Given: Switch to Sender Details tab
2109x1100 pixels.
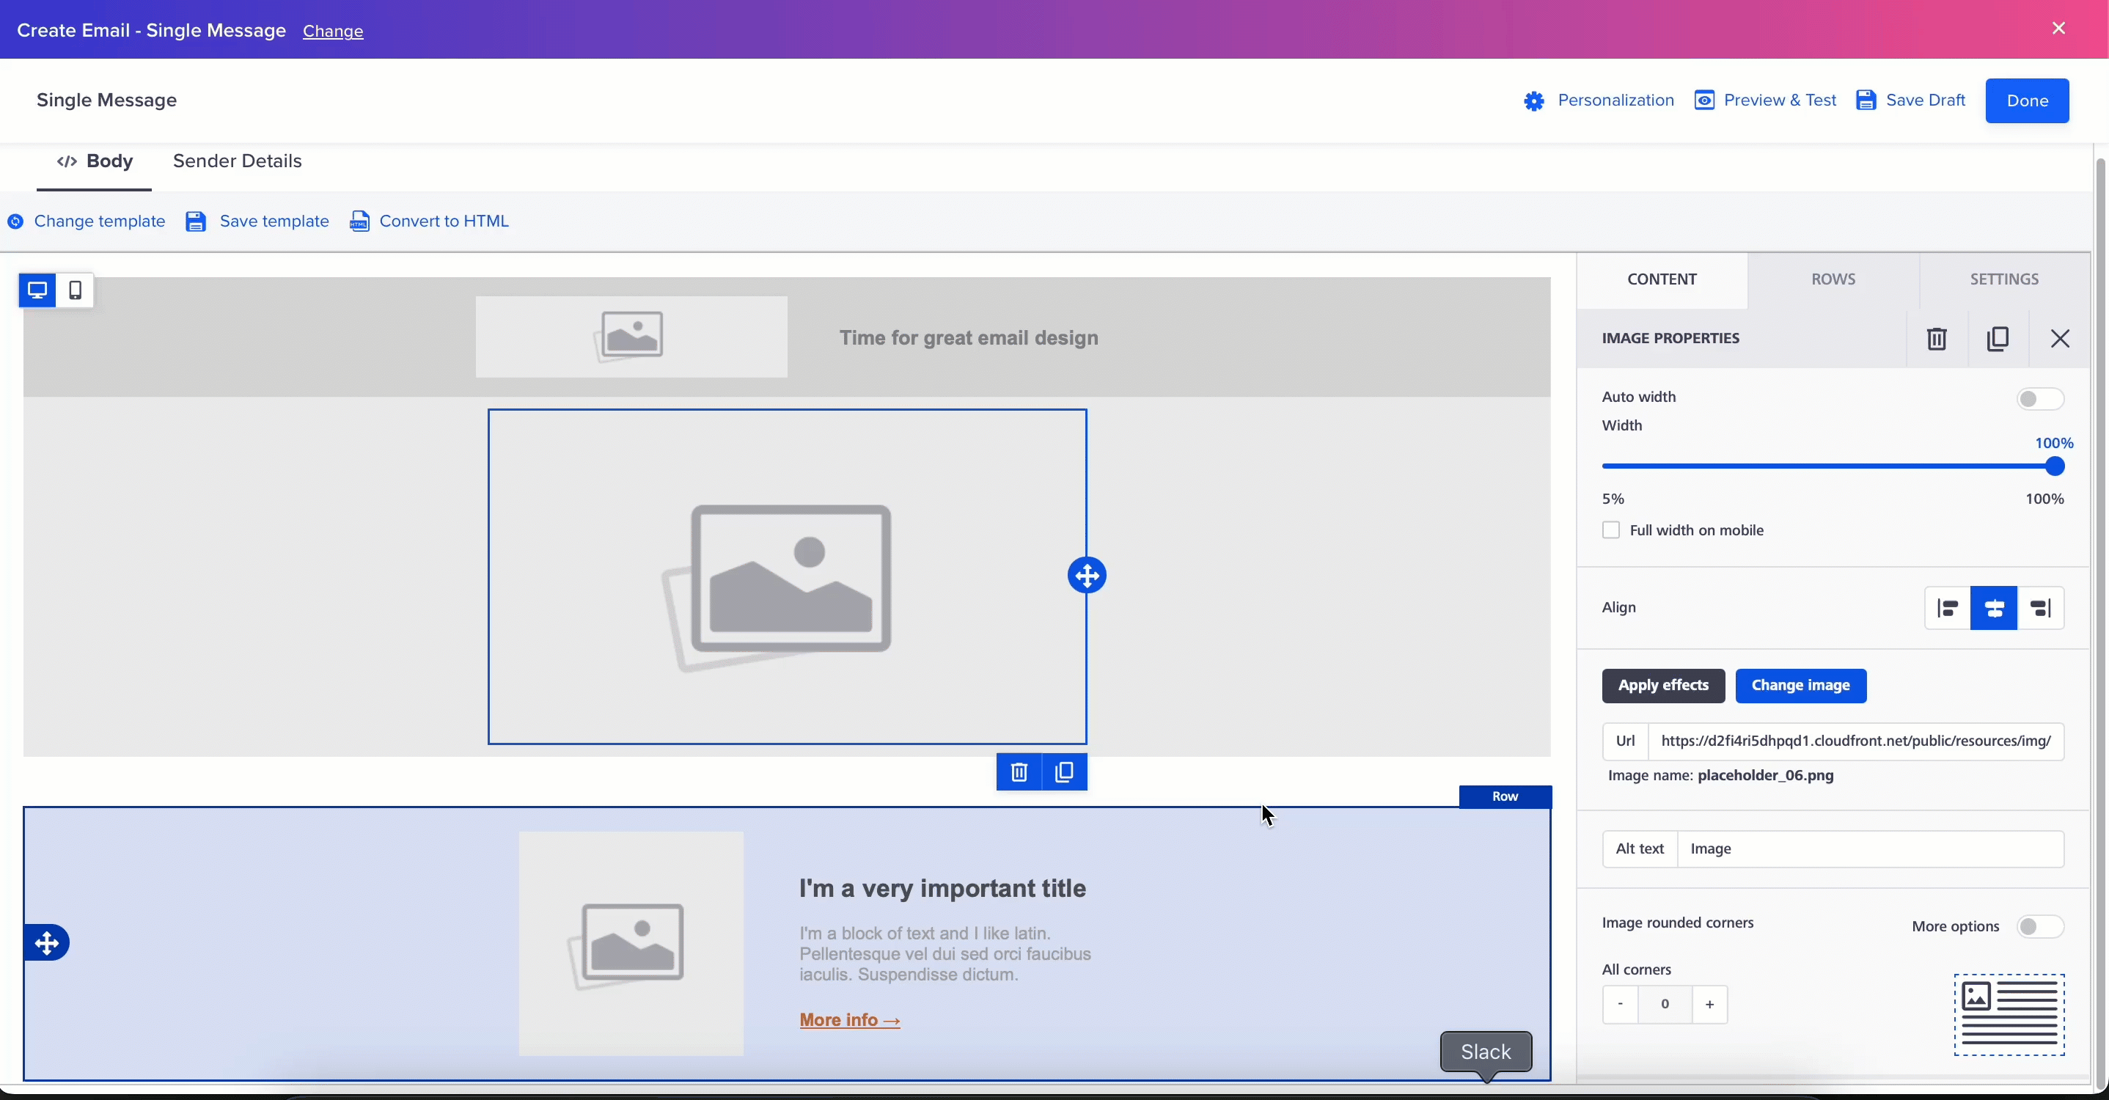Looking at the screenshot, I should pos(238,162).
